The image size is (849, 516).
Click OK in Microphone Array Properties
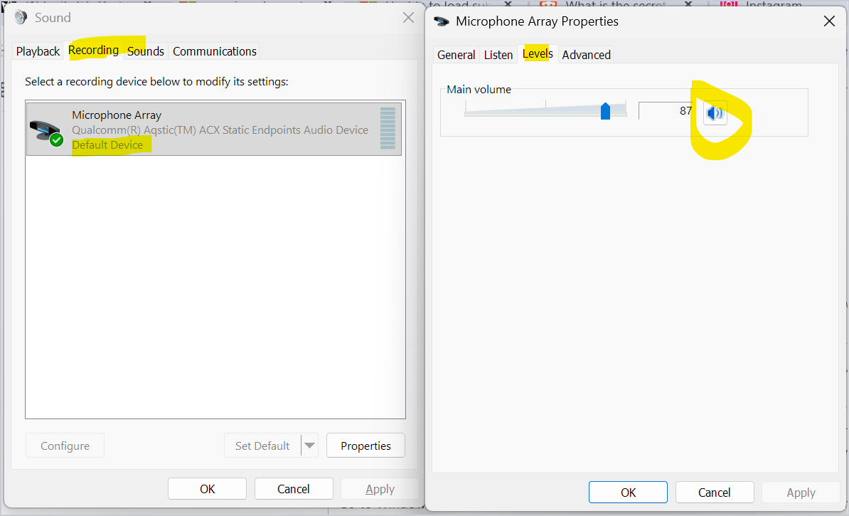pos(628,492)
